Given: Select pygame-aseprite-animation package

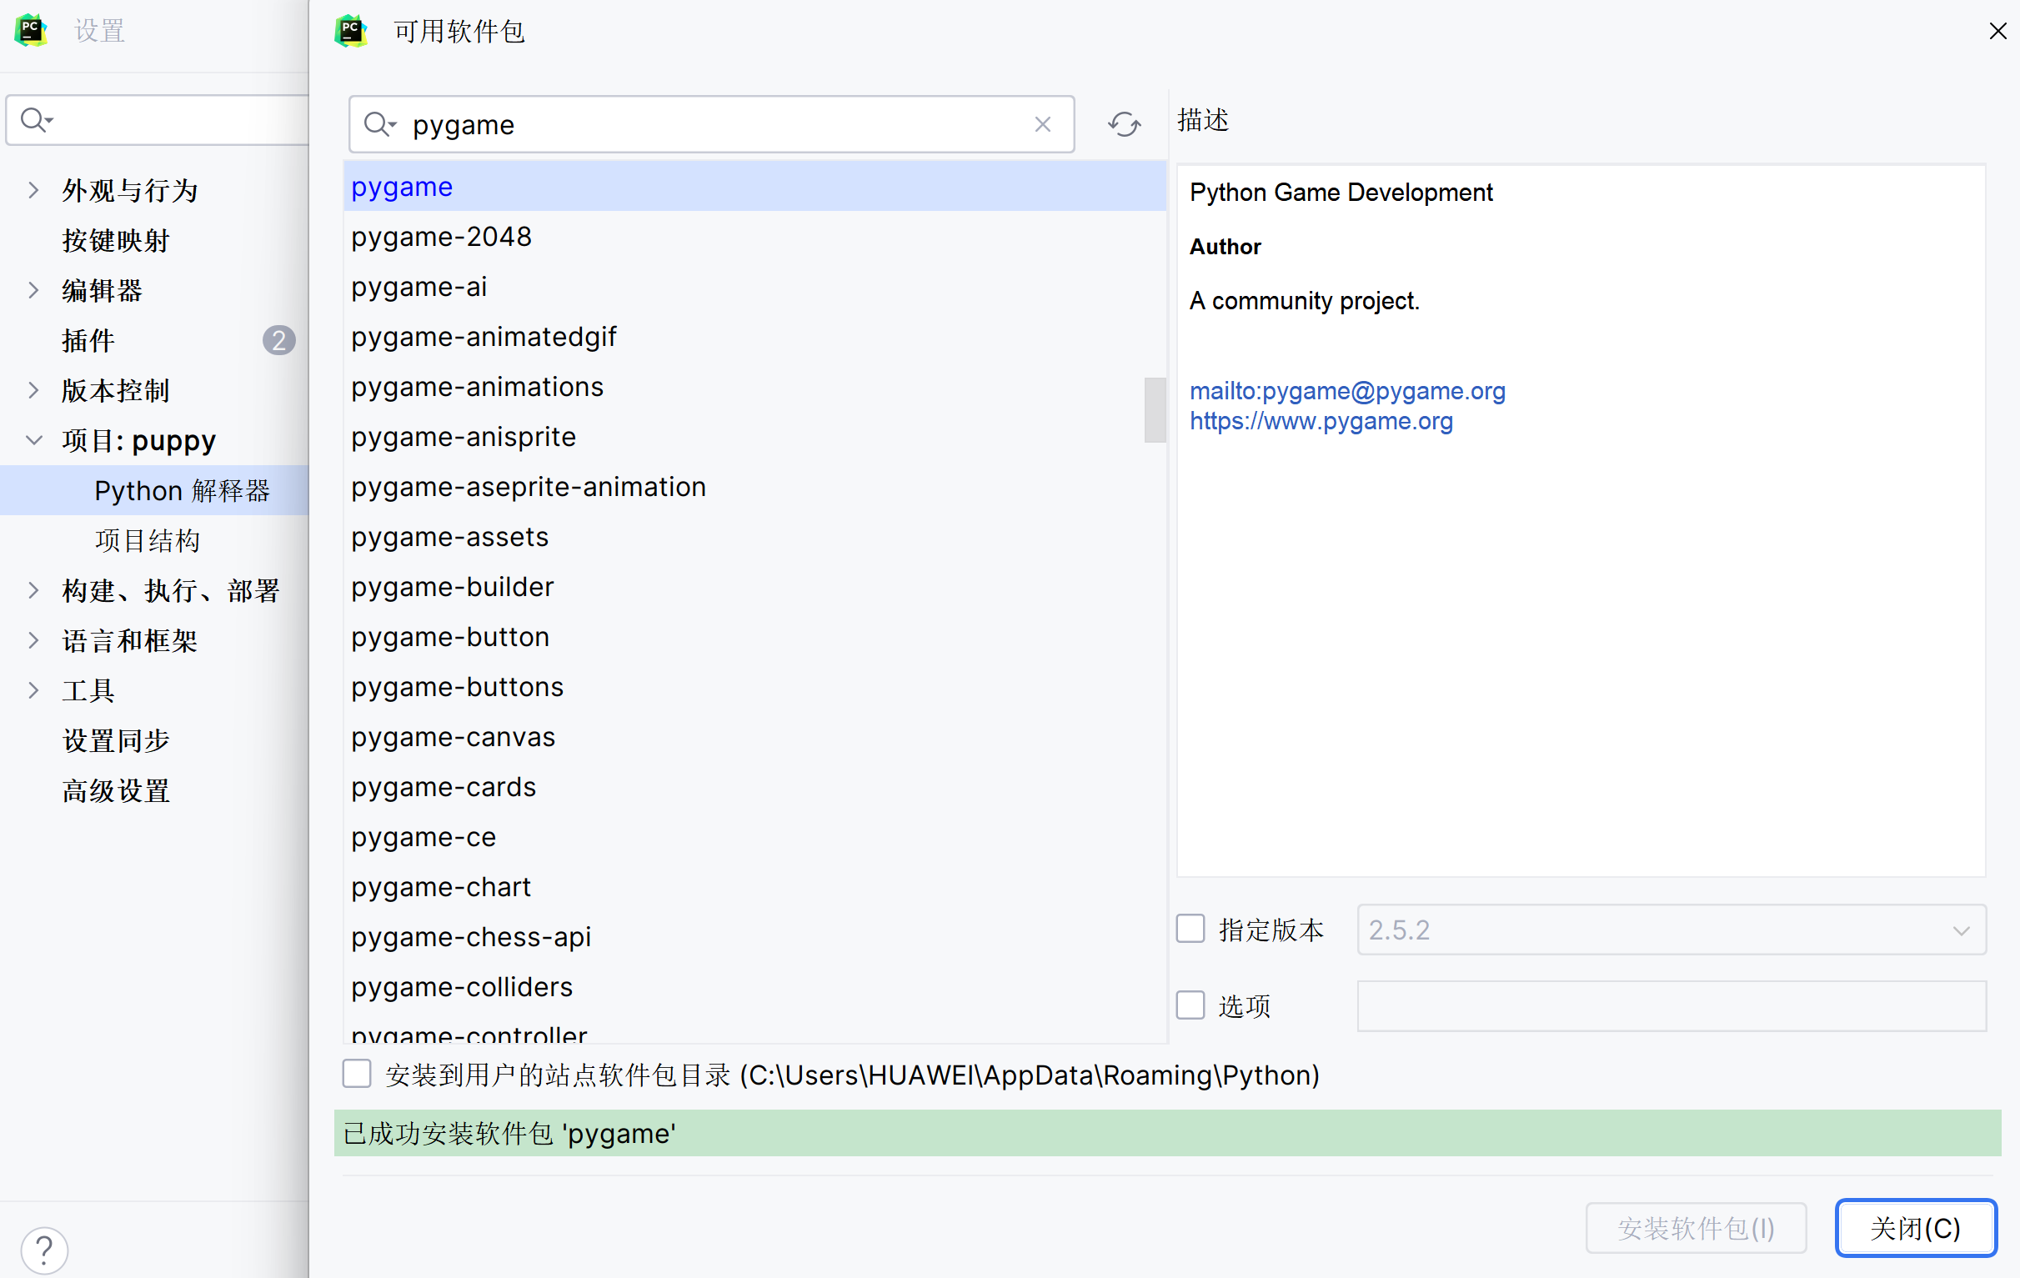Looking at the screenshot, I should (x=754, y=486).
